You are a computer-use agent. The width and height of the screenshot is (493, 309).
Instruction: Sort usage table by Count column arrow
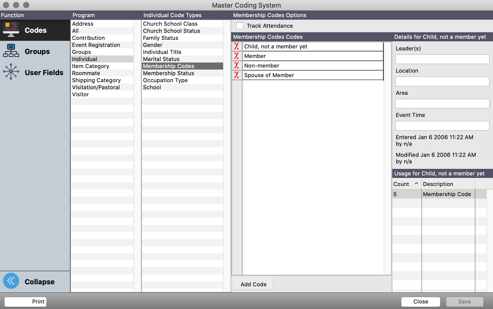tap(416, 184)
